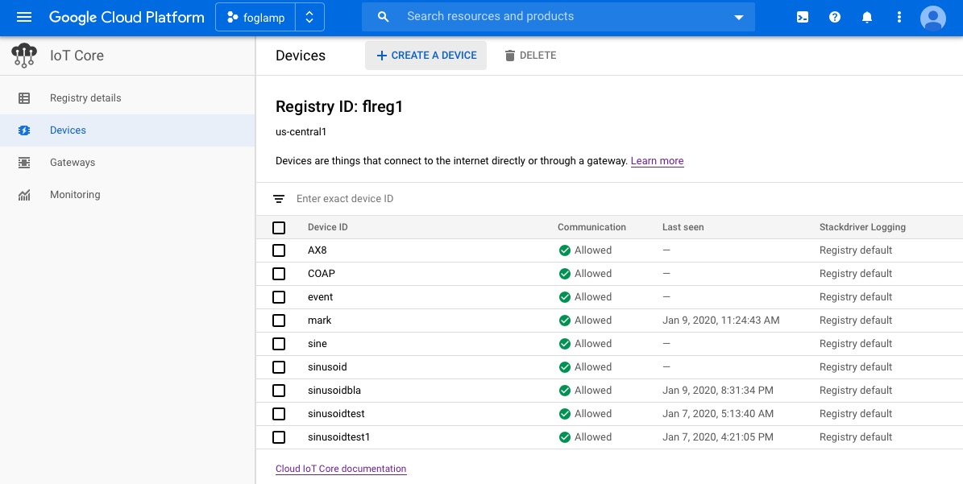Click the Device ID column header
Viewport: 963px width, 484px height.
pyautogui.click(x=327, y=227)
